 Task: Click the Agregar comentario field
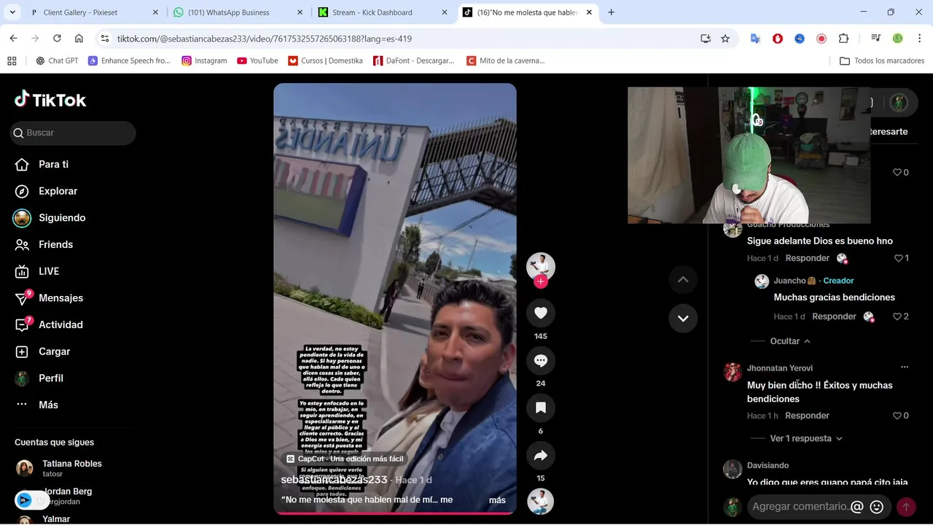[x=800, y=506]
